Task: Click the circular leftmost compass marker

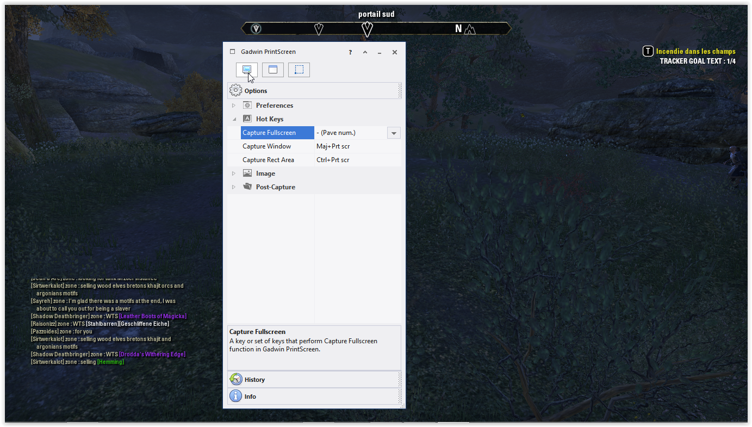Action: pos(256,29)
